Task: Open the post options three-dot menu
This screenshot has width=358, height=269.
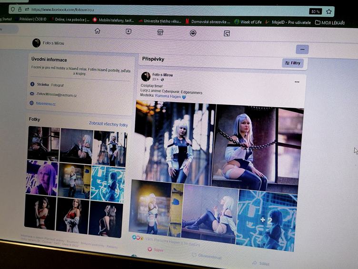Action: (x=297, y=82)
